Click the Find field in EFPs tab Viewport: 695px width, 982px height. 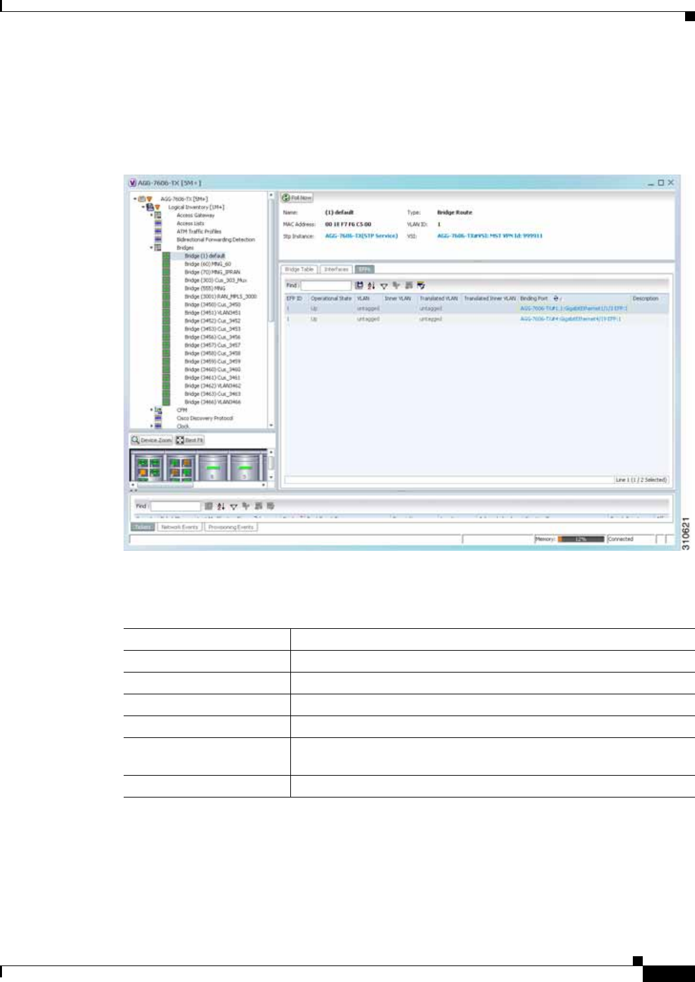tap(325, 286)
